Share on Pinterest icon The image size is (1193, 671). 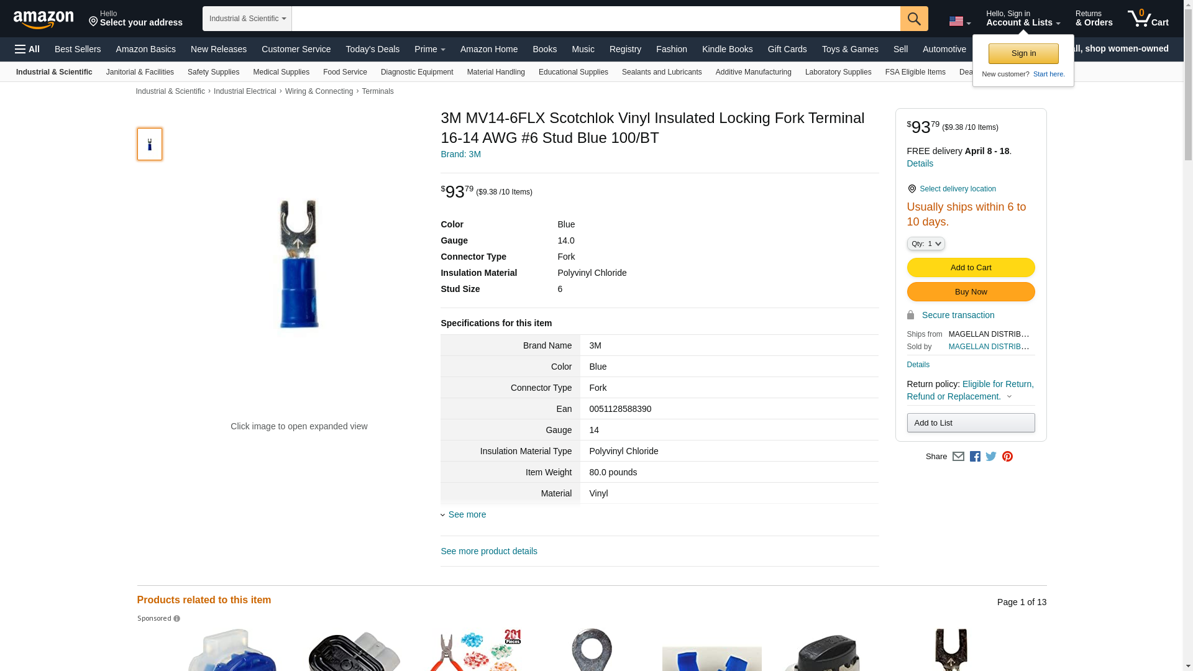point(1007,457)
